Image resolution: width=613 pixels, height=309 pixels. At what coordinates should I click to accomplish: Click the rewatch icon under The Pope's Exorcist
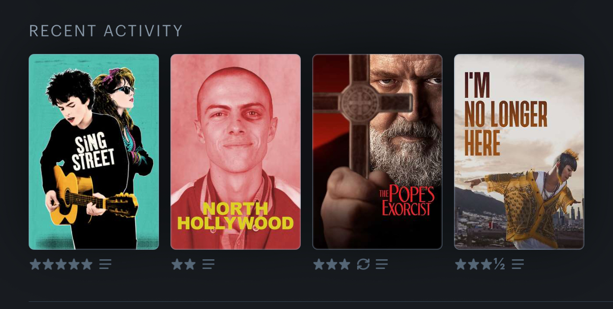point(363,264)
